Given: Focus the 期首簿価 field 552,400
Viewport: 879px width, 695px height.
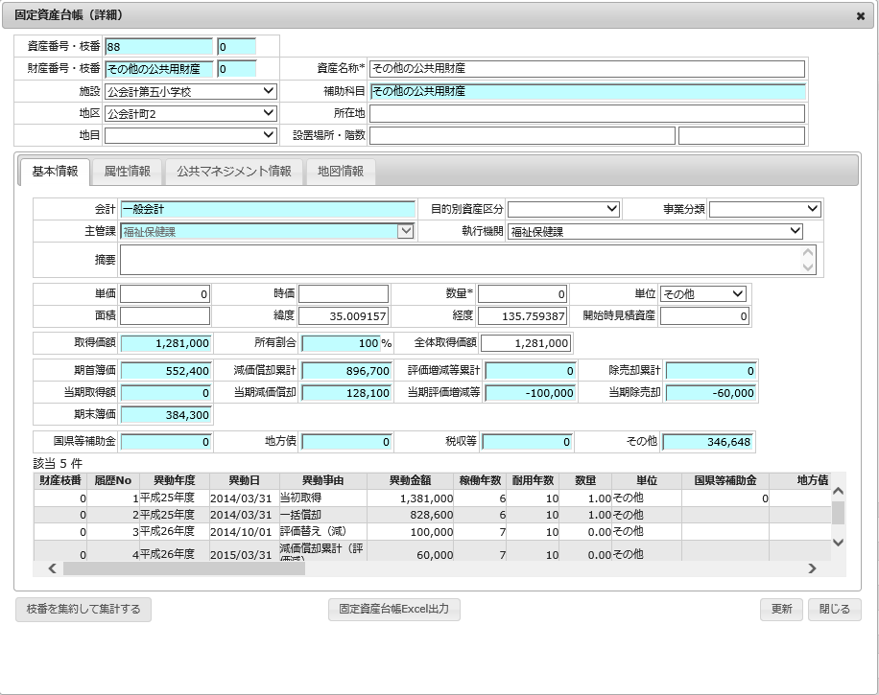Looking at the screenshot, I should tap(166, 371).
